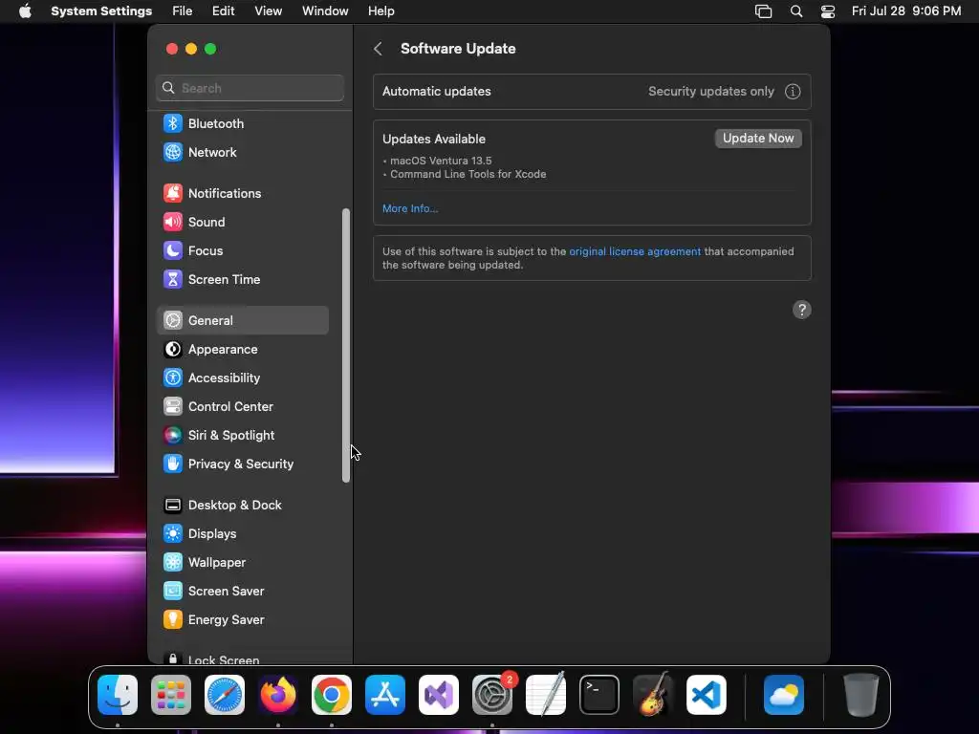Open Desktop & Dock settings
Image resolution: width=979 pixels, height=734 pixels.
pyautogui.click(x=242, y=505)
